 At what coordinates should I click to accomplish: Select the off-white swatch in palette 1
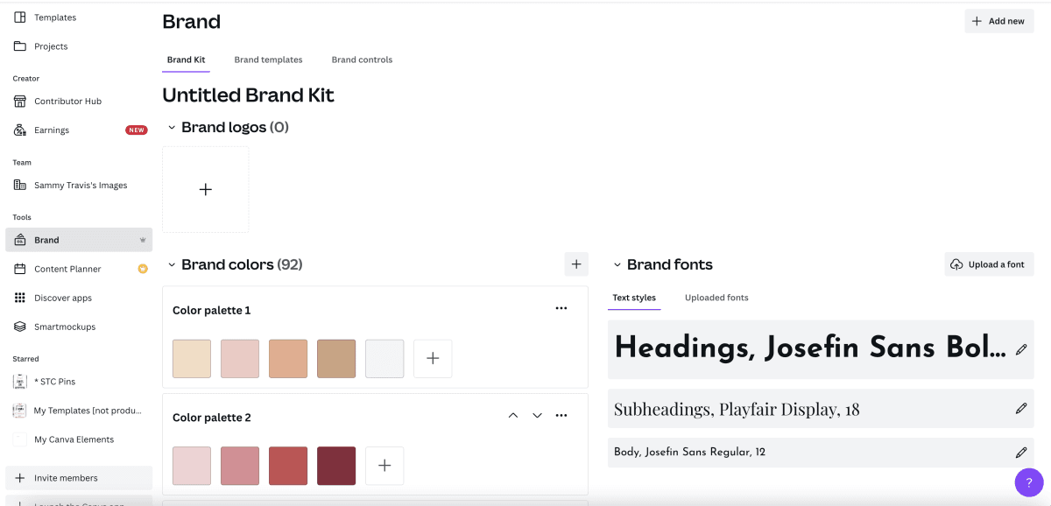click(x=384, y=359)
